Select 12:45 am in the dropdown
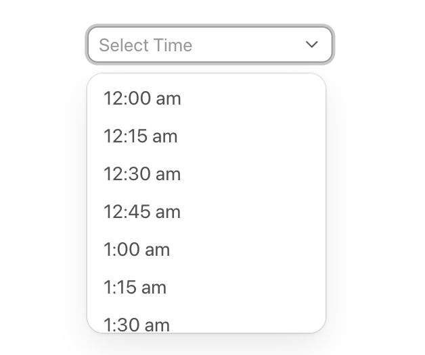 [x=142, y=212]
